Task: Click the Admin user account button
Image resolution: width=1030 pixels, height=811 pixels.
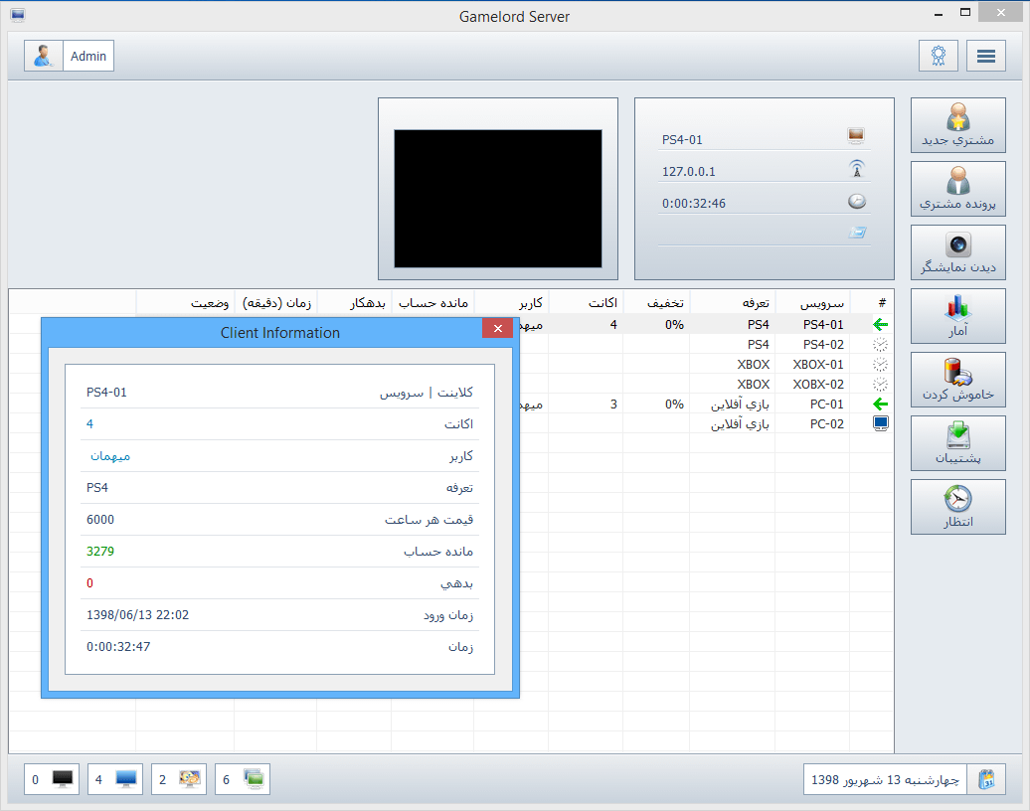Action: (70, 57)
